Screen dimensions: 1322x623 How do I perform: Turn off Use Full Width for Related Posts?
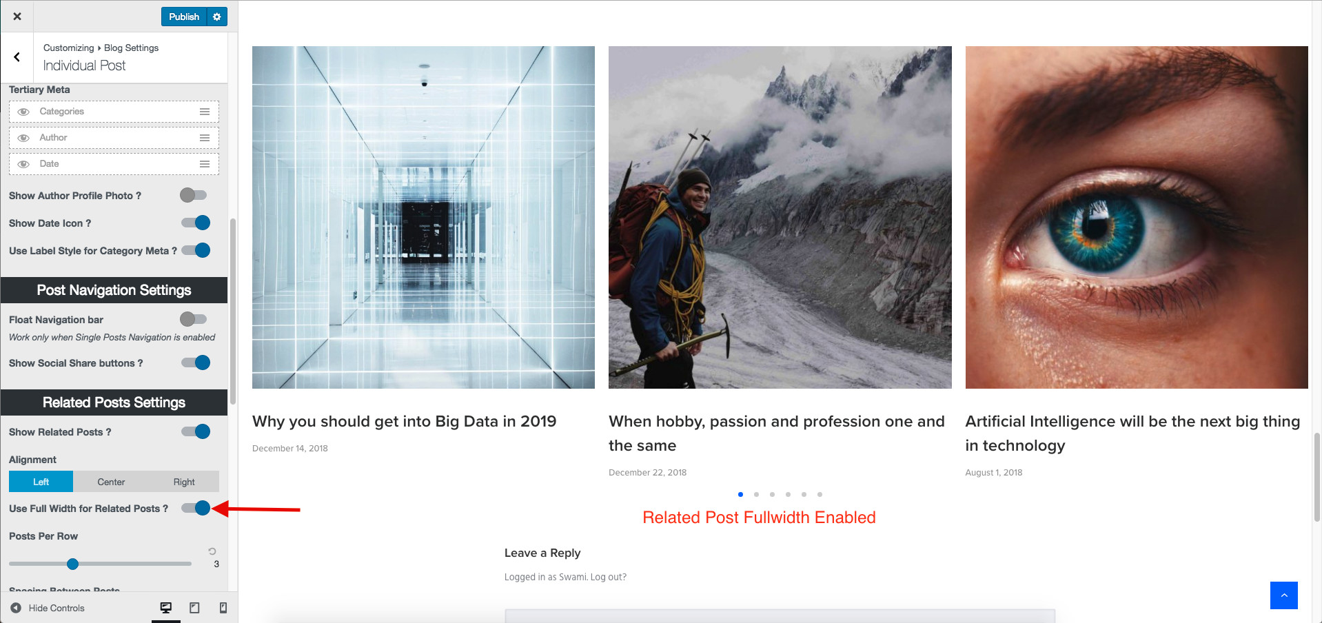196,509
